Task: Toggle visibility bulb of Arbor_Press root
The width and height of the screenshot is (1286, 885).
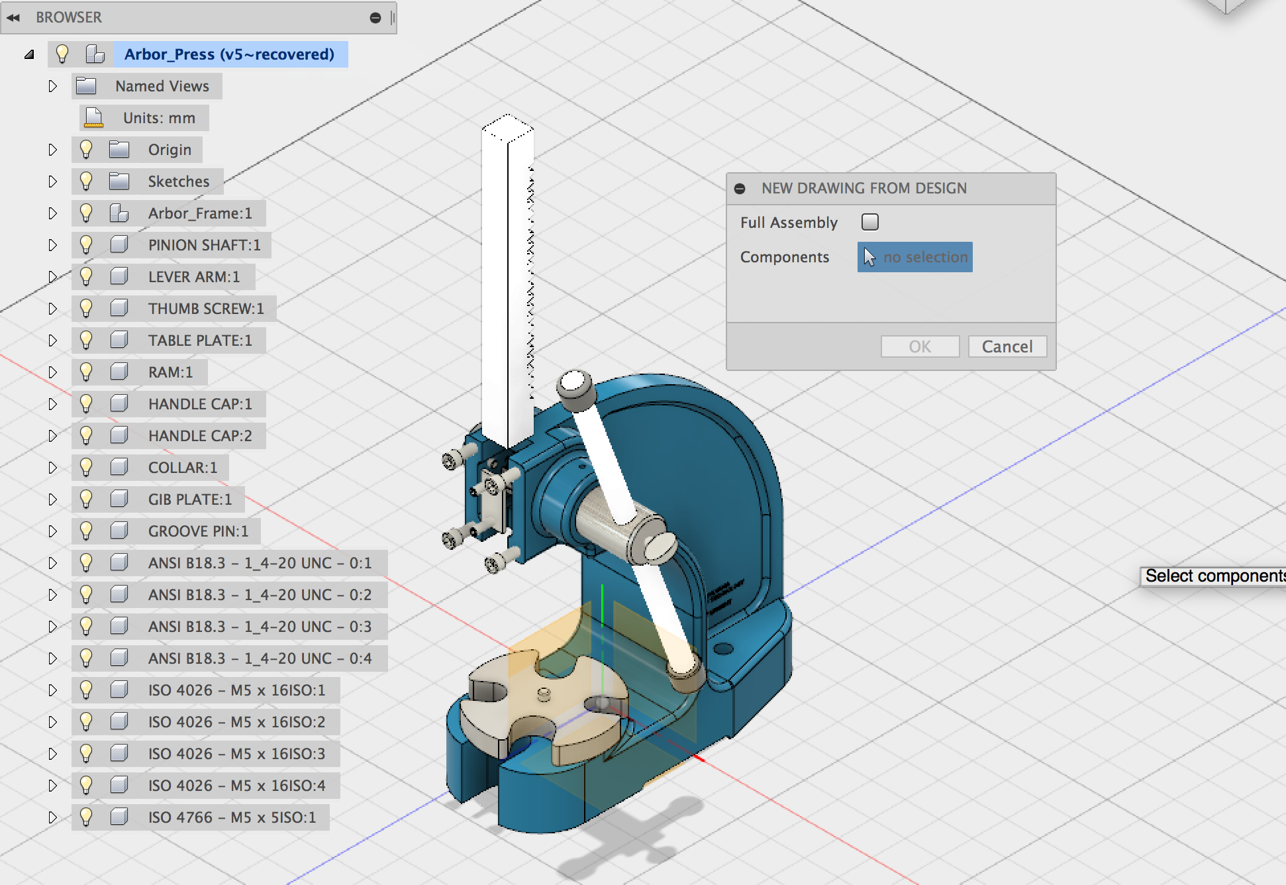Action: point(62,54)
